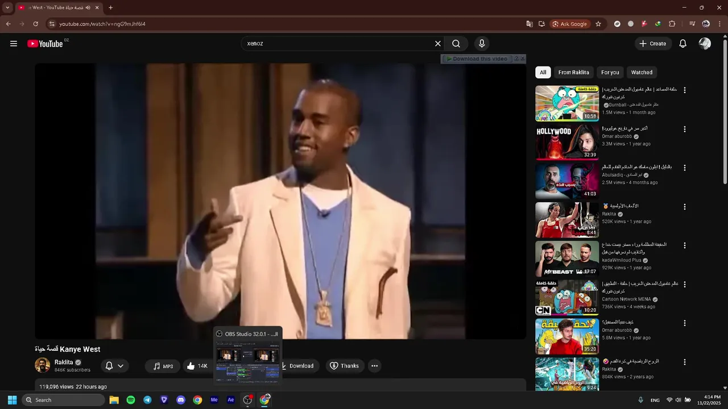728x409 pixels.
Task: Run the search with the magnifier button
Action: [x=456, y=44]
